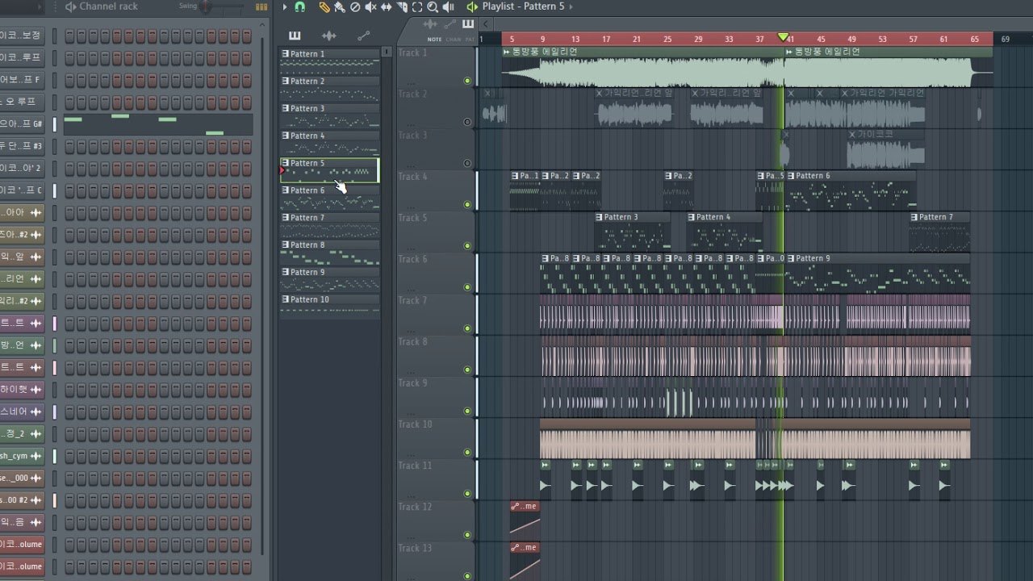
Task: Click bar 57 on the timeline ruler
Action: coord(913,39)
